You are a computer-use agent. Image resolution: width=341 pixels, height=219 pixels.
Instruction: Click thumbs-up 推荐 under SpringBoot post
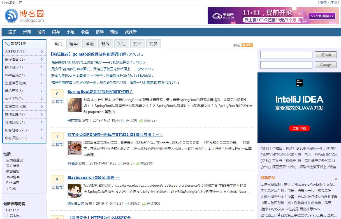(57, 101)
